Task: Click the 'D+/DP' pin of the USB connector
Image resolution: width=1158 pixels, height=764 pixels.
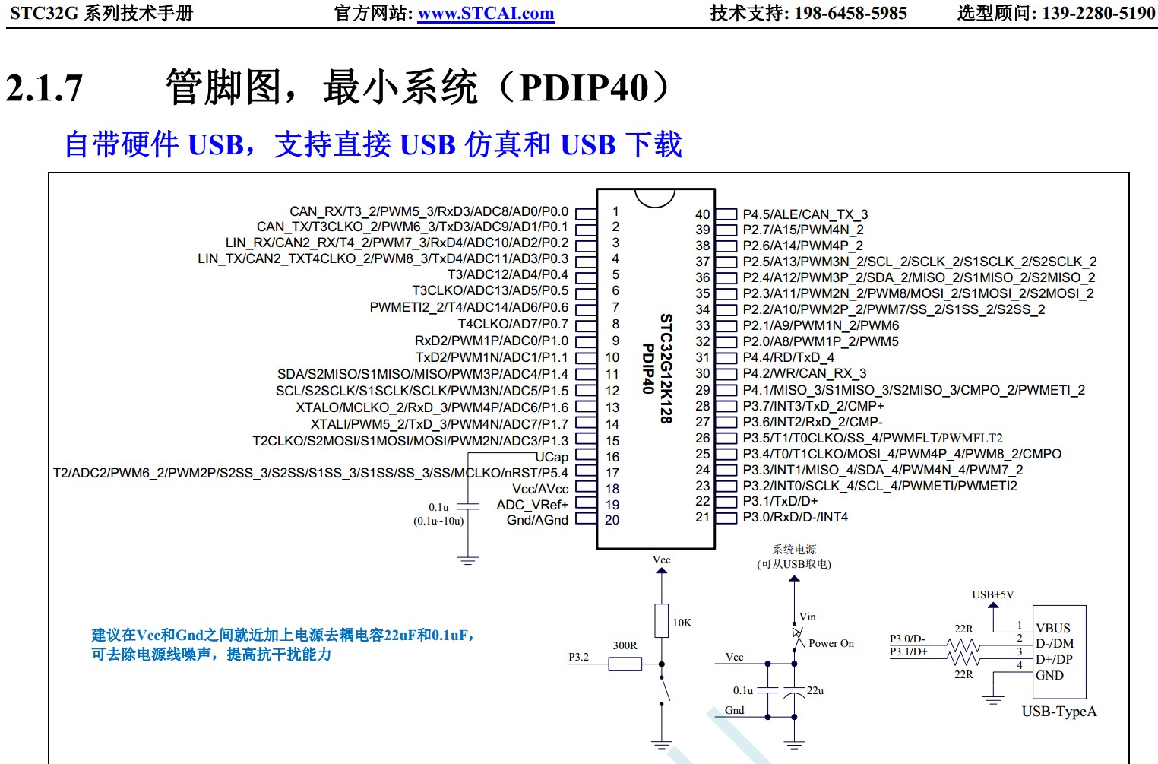Action: click(x=1055, y=660)
